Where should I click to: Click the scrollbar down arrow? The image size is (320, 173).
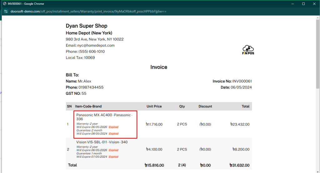[318, 171]
